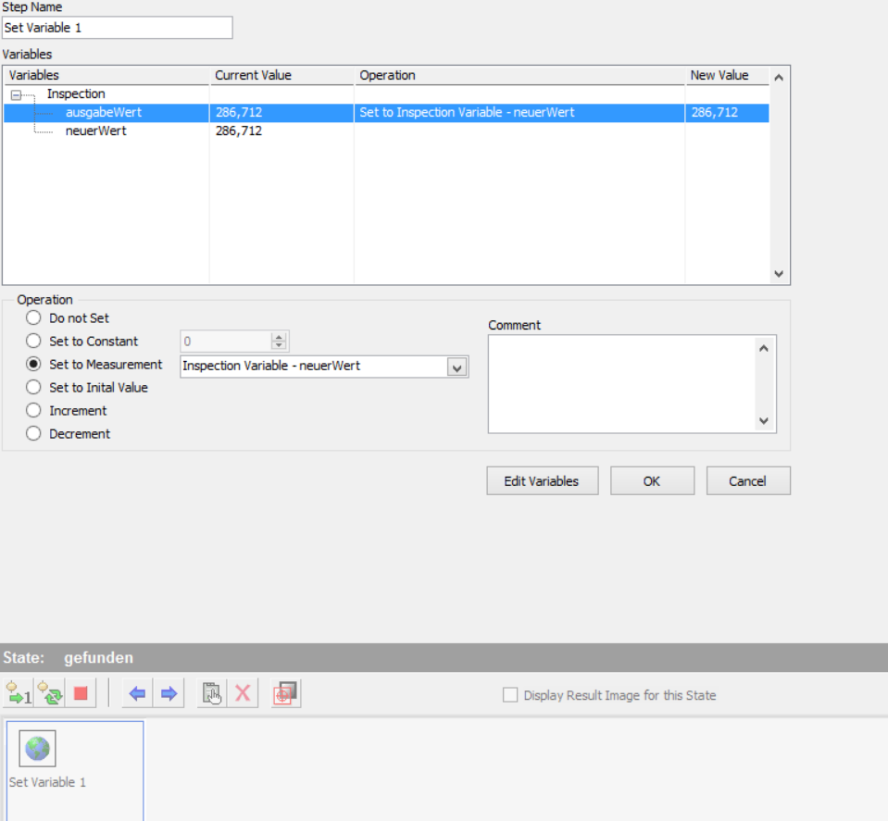
Task: Click the variables list scroll down arrow
Action: (779, 273)
